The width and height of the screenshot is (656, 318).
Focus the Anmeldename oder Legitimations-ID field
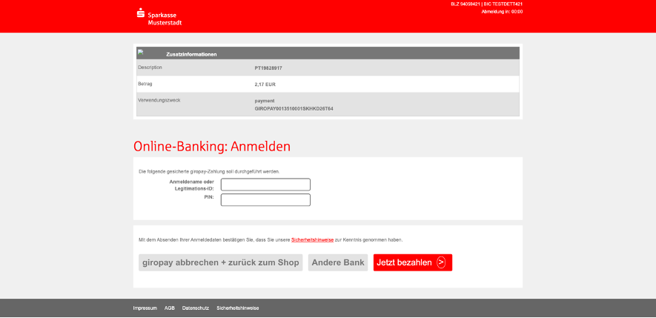(x=265, y=185)
